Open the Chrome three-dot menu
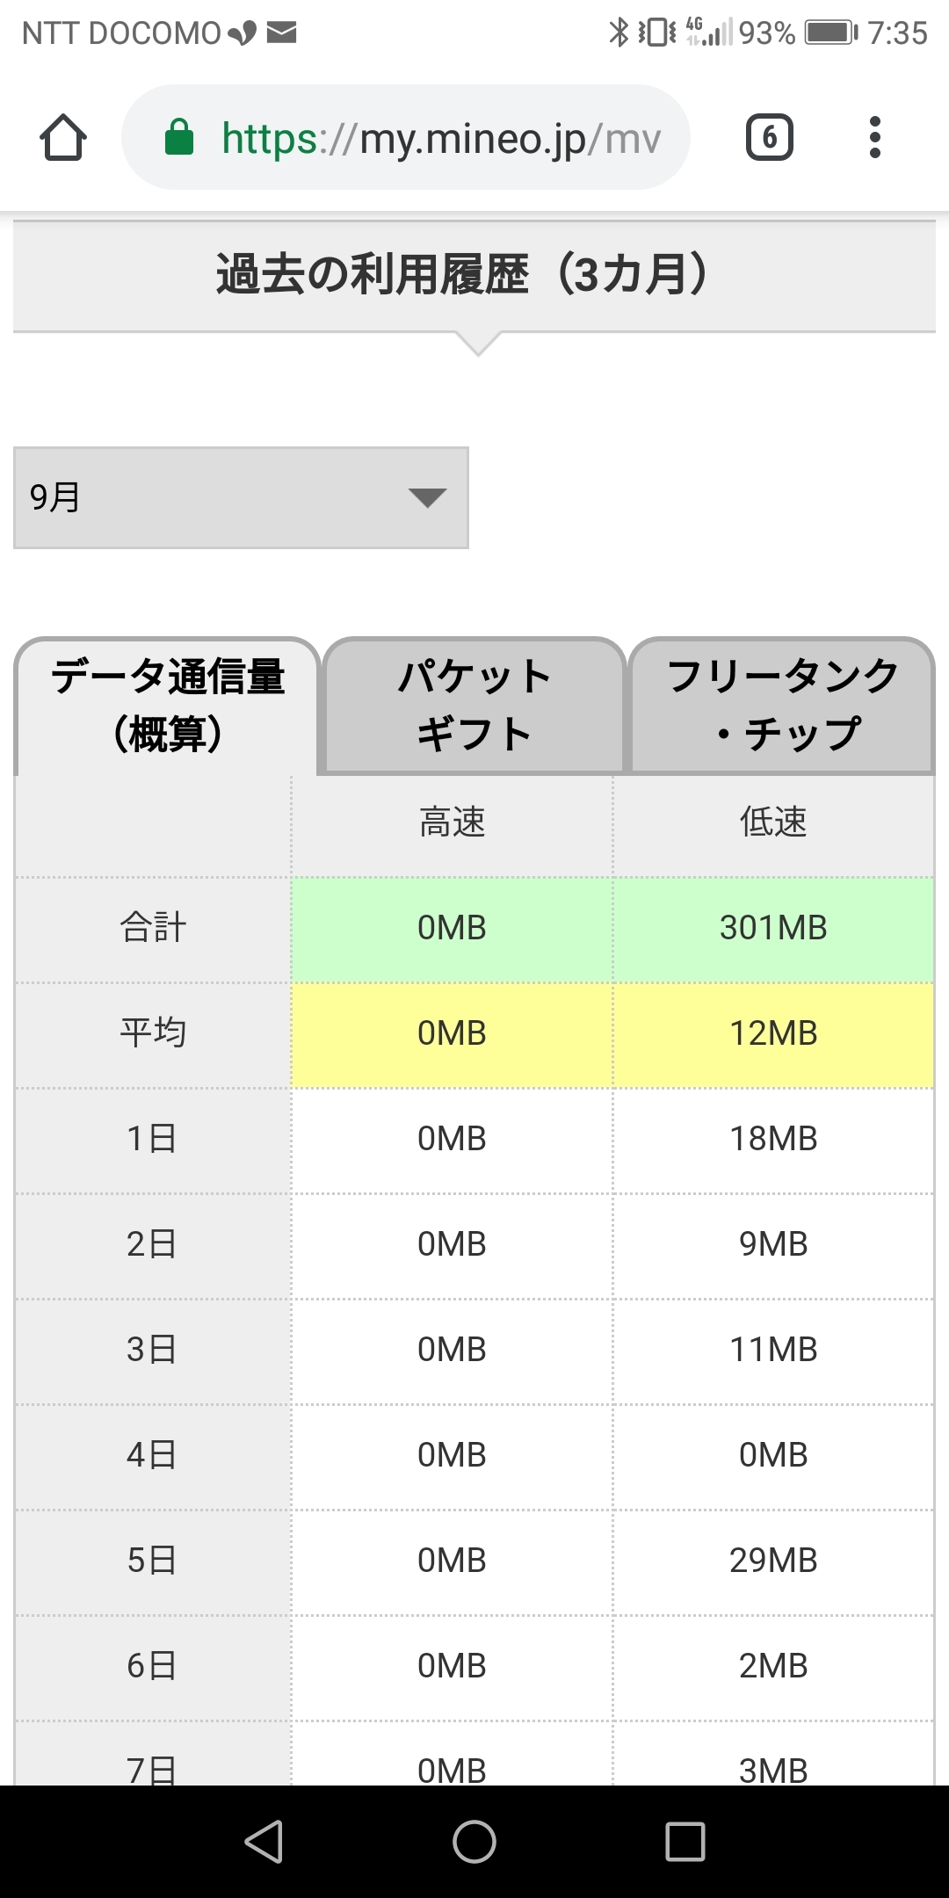949x1898 pixels. [x=874, y=138]
